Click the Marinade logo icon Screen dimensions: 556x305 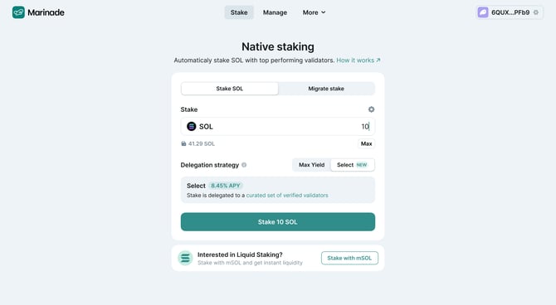pos(18,12)
